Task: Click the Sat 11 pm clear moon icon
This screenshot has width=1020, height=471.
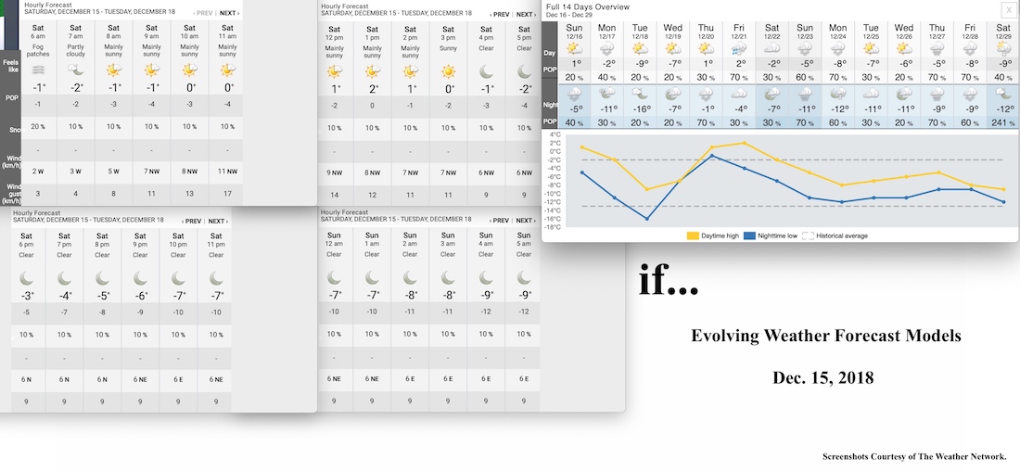Action: tap(216, 278)
